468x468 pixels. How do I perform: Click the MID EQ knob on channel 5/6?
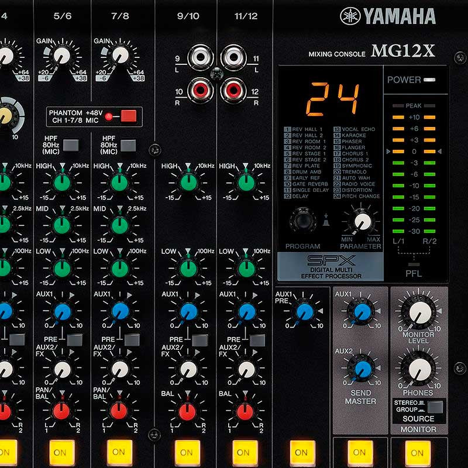(62, 225)
